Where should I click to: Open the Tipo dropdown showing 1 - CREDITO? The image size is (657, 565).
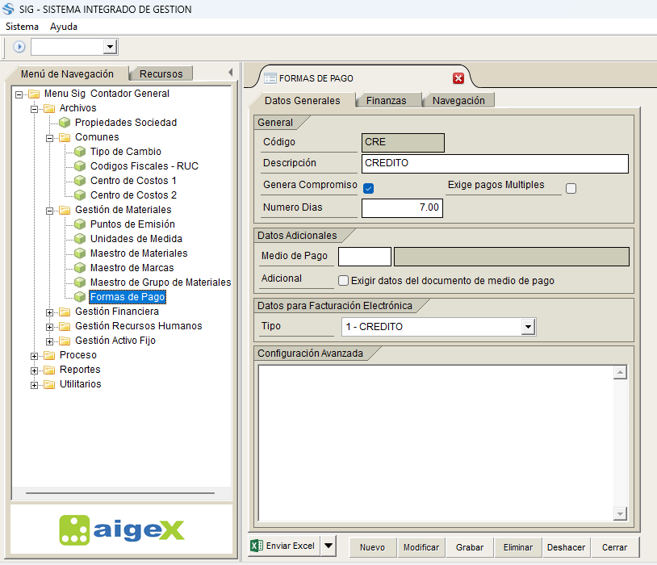click(528, 327)
